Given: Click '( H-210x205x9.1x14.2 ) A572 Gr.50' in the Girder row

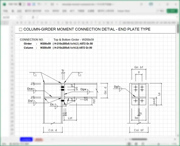Looking at the screenshot, I should (73, 44).
